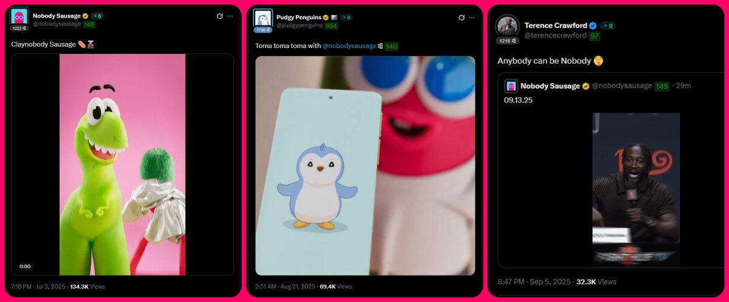Open Nobody Sausage profile avatar in first post
The width and height of the screenshot is (729, 302).
[x=19, y=16]
